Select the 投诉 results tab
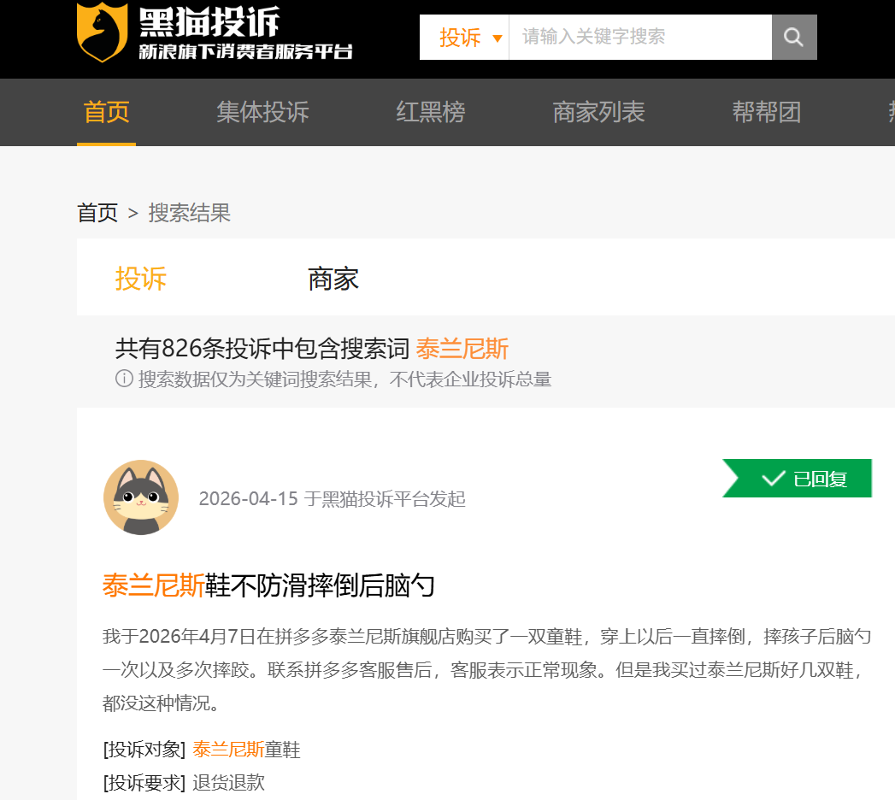Screen dimensions: 895x800 140,279
